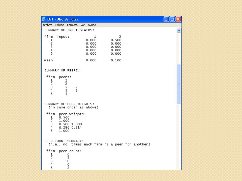Click the note about times each firm is a peer
This screenshot has height=181, width=242.
(x=99, y=144)
